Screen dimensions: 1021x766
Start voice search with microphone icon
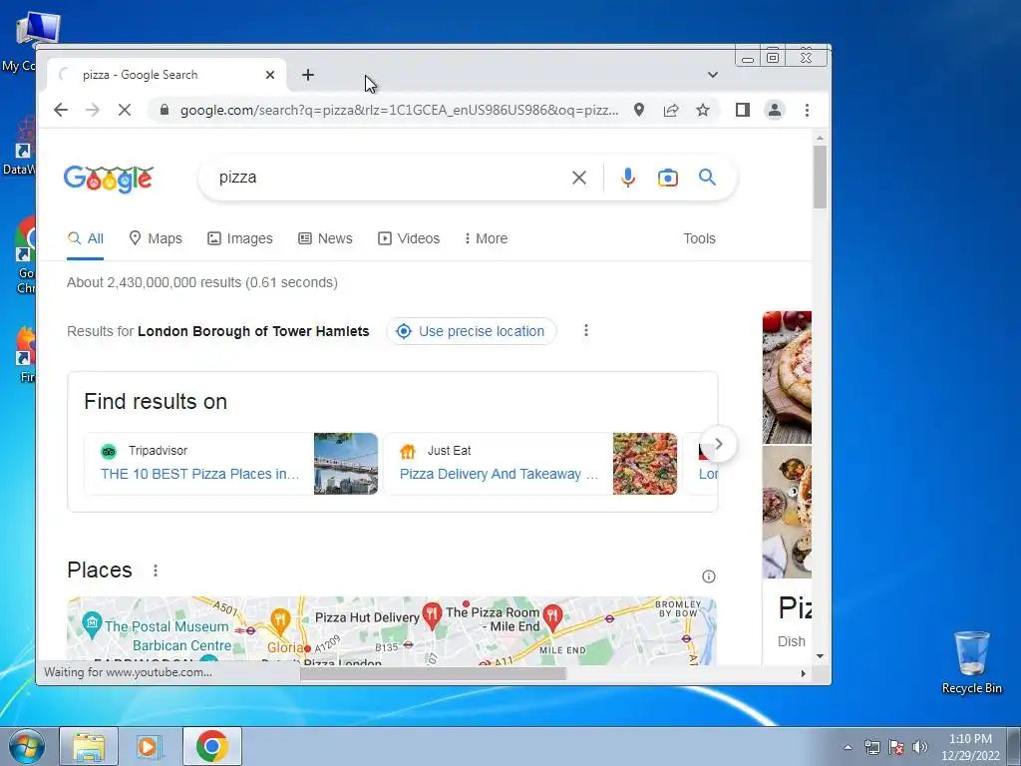[628, 178]
